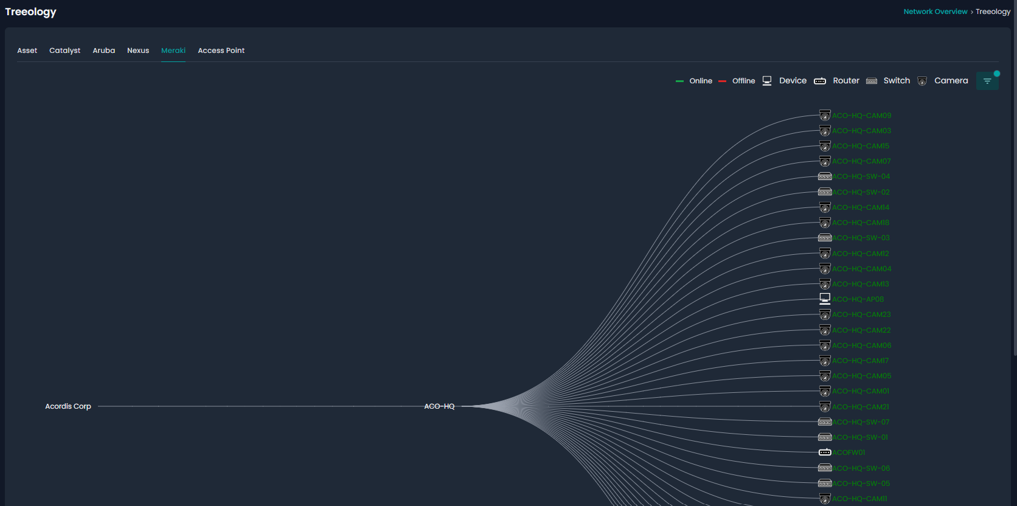Click the camera icon for ACO-HQ-CAM18
This screenshot has width=1017, height=506.
825,223
